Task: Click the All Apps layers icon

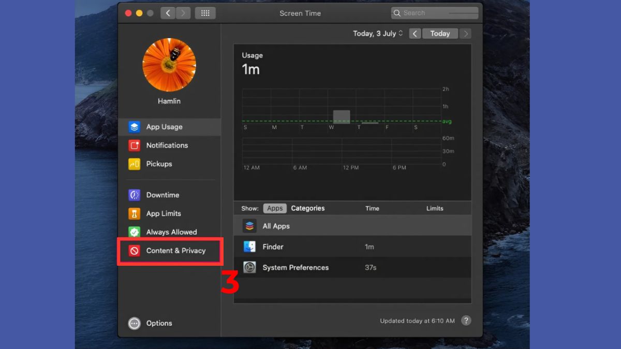Action: point(249,226)
